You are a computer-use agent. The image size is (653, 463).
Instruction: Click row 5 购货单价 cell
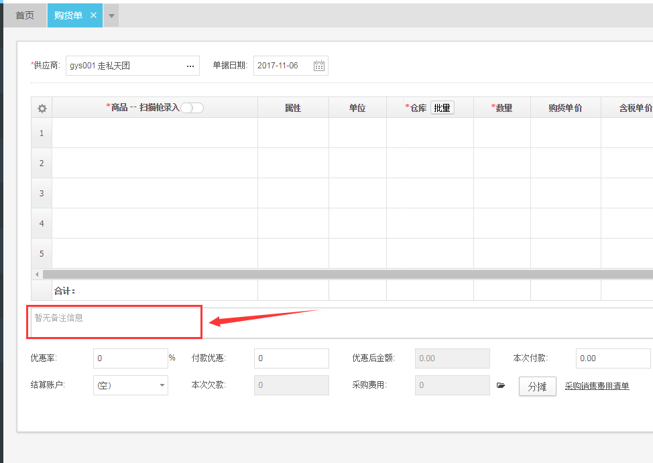pyautogui.click(x=566, y=253)
